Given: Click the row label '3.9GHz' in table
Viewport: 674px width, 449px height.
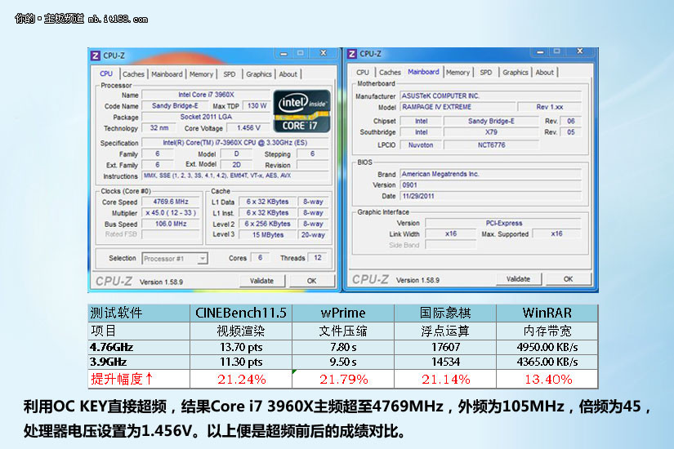Looking at the screenshot, I should coord(109,362).
